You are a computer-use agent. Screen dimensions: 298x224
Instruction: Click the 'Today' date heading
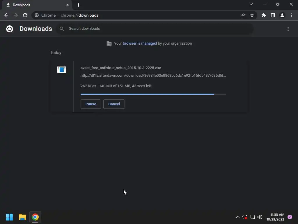pos(56,53)
